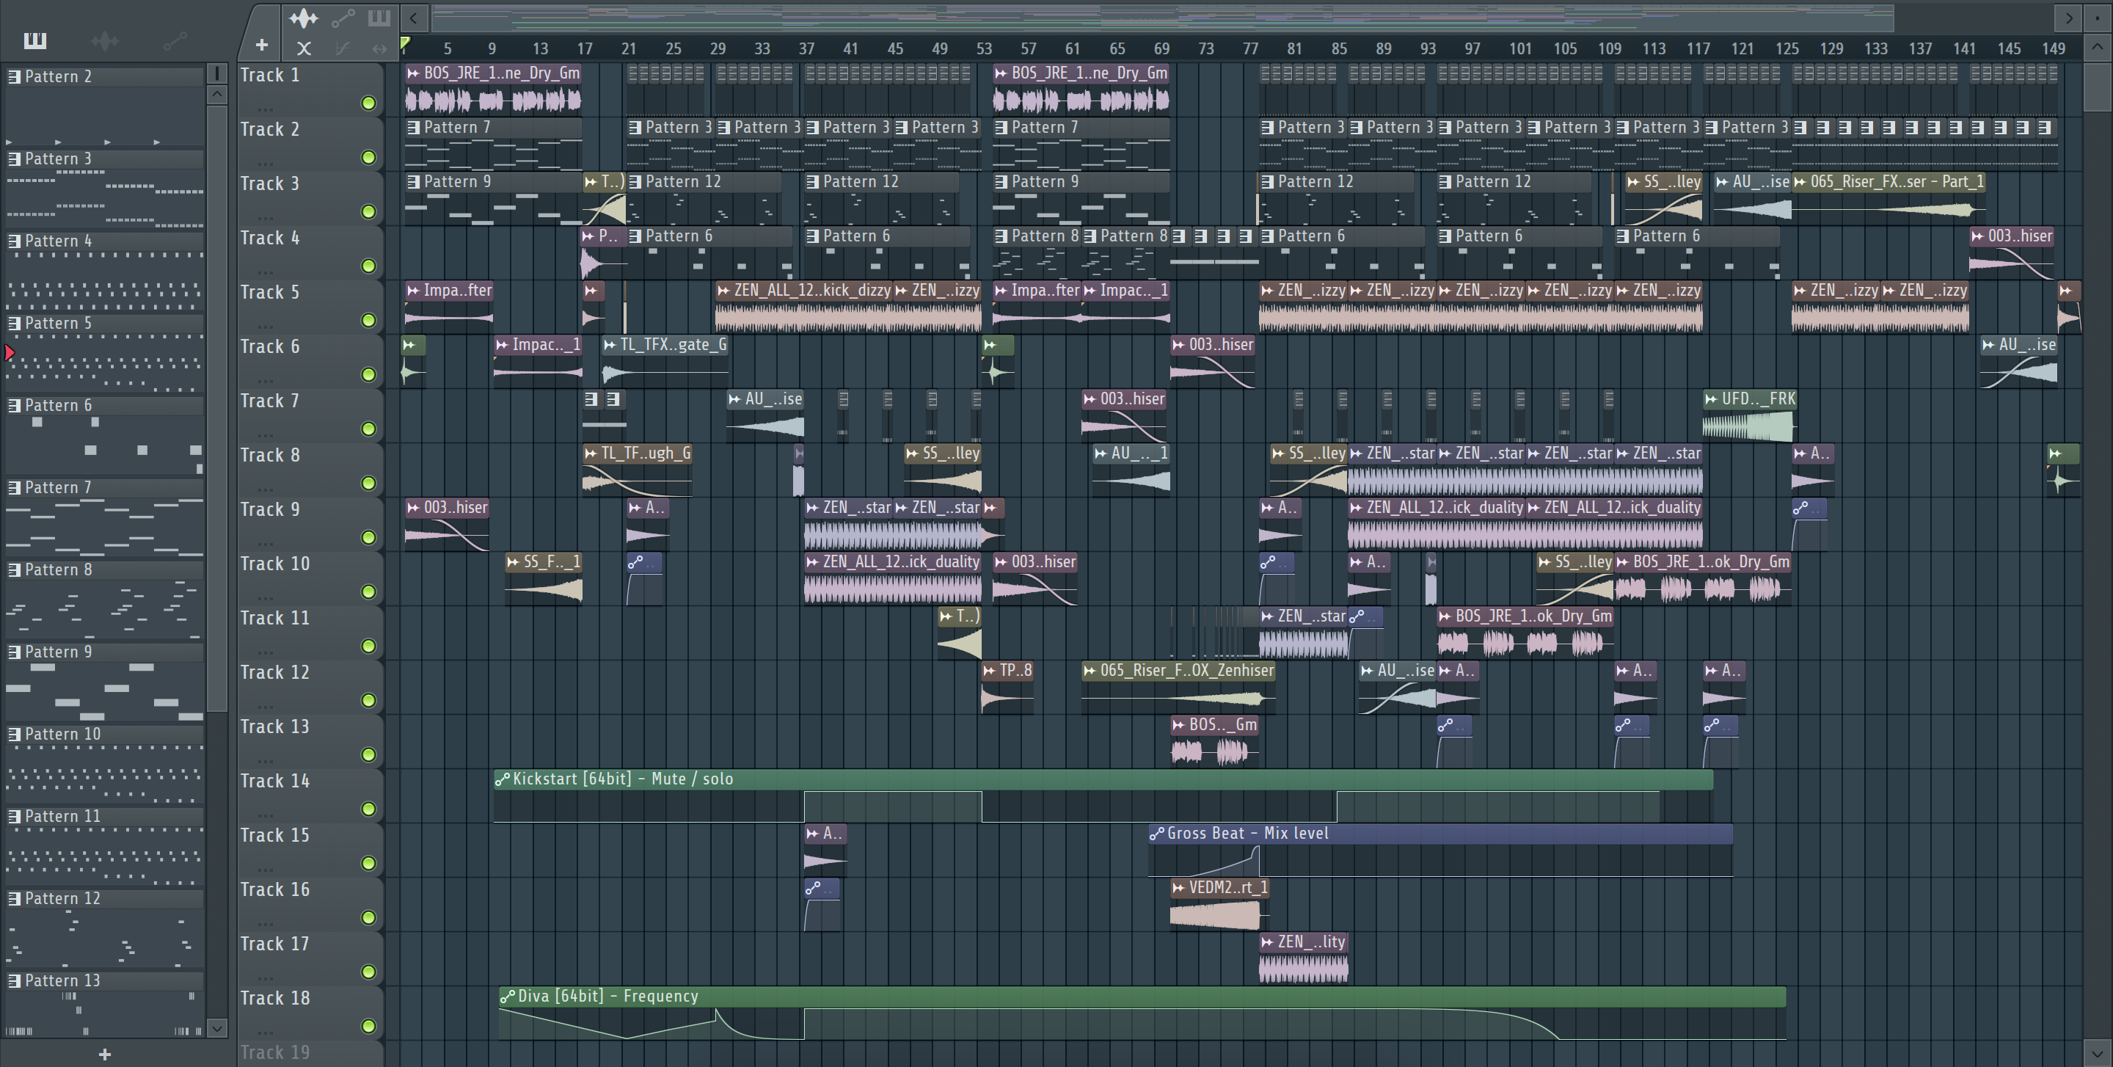Mute Track 3 with its green LED

369,211
